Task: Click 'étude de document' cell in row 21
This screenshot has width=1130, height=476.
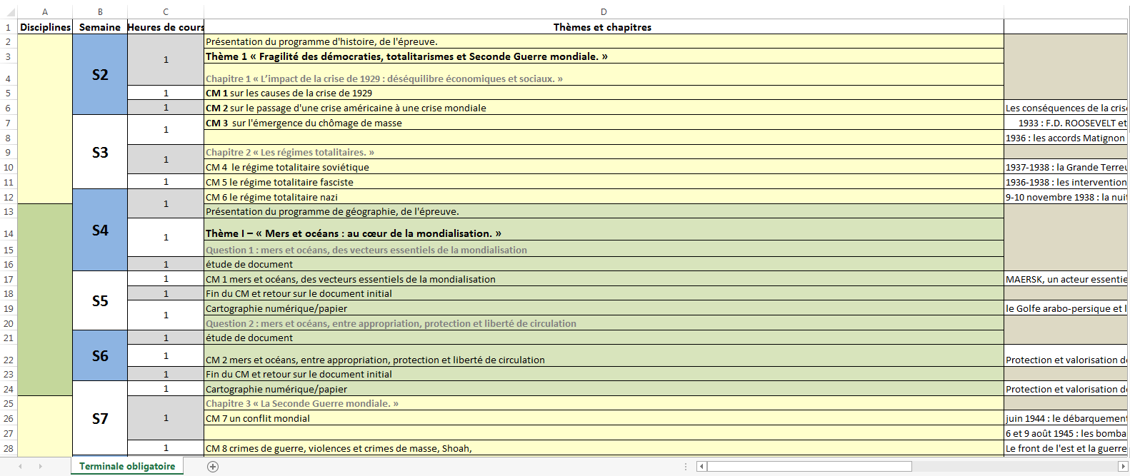Action: [x=604, y=338]
